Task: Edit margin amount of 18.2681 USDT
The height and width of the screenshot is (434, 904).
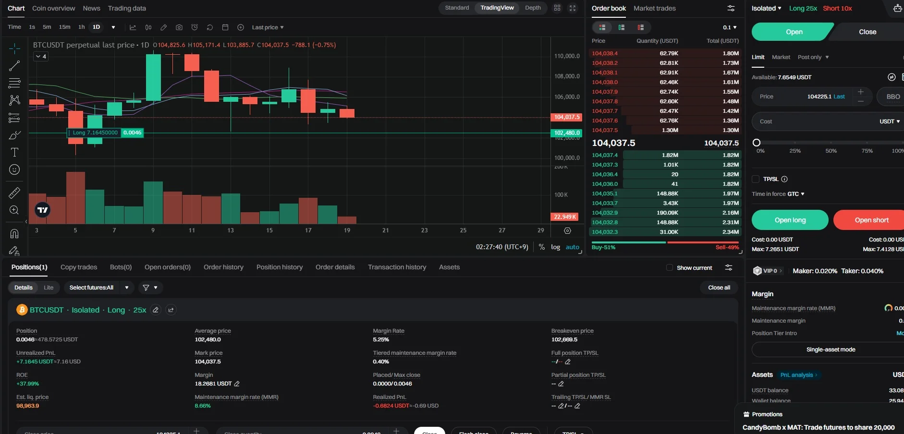Action: coord(237,384)
